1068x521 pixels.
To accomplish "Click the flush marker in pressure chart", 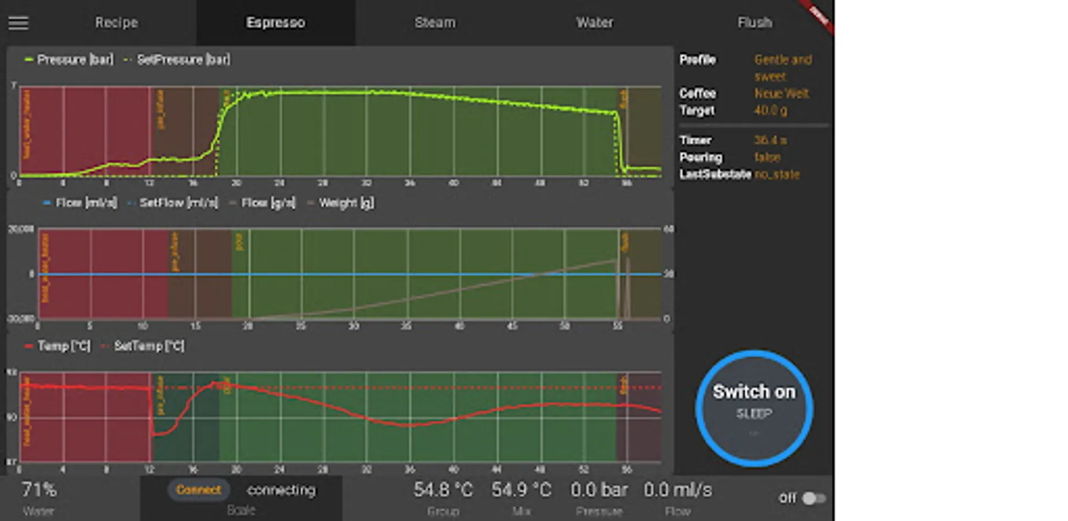I will [624, 98].
